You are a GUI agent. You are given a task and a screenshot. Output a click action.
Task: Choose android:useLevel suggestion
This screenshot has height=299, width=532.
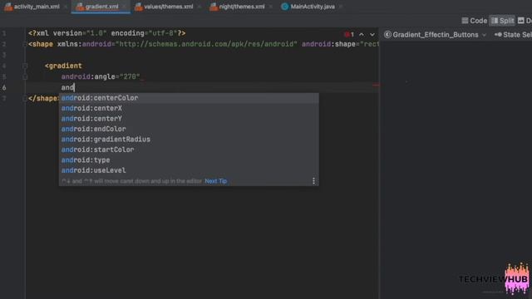point(189,170)
